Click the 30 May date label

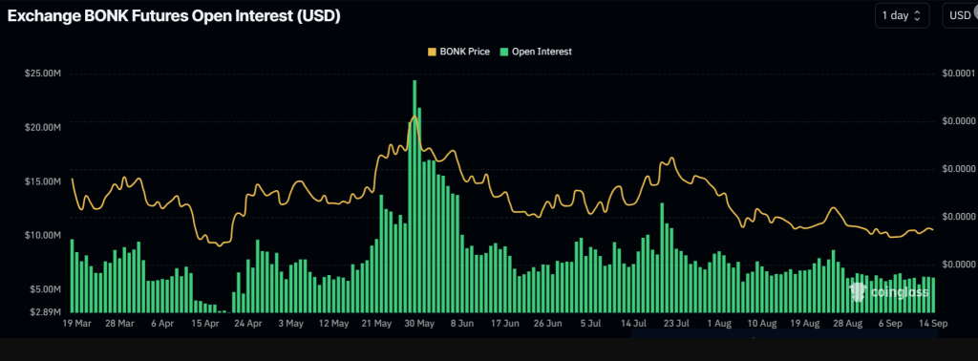[x=420, y=324]
